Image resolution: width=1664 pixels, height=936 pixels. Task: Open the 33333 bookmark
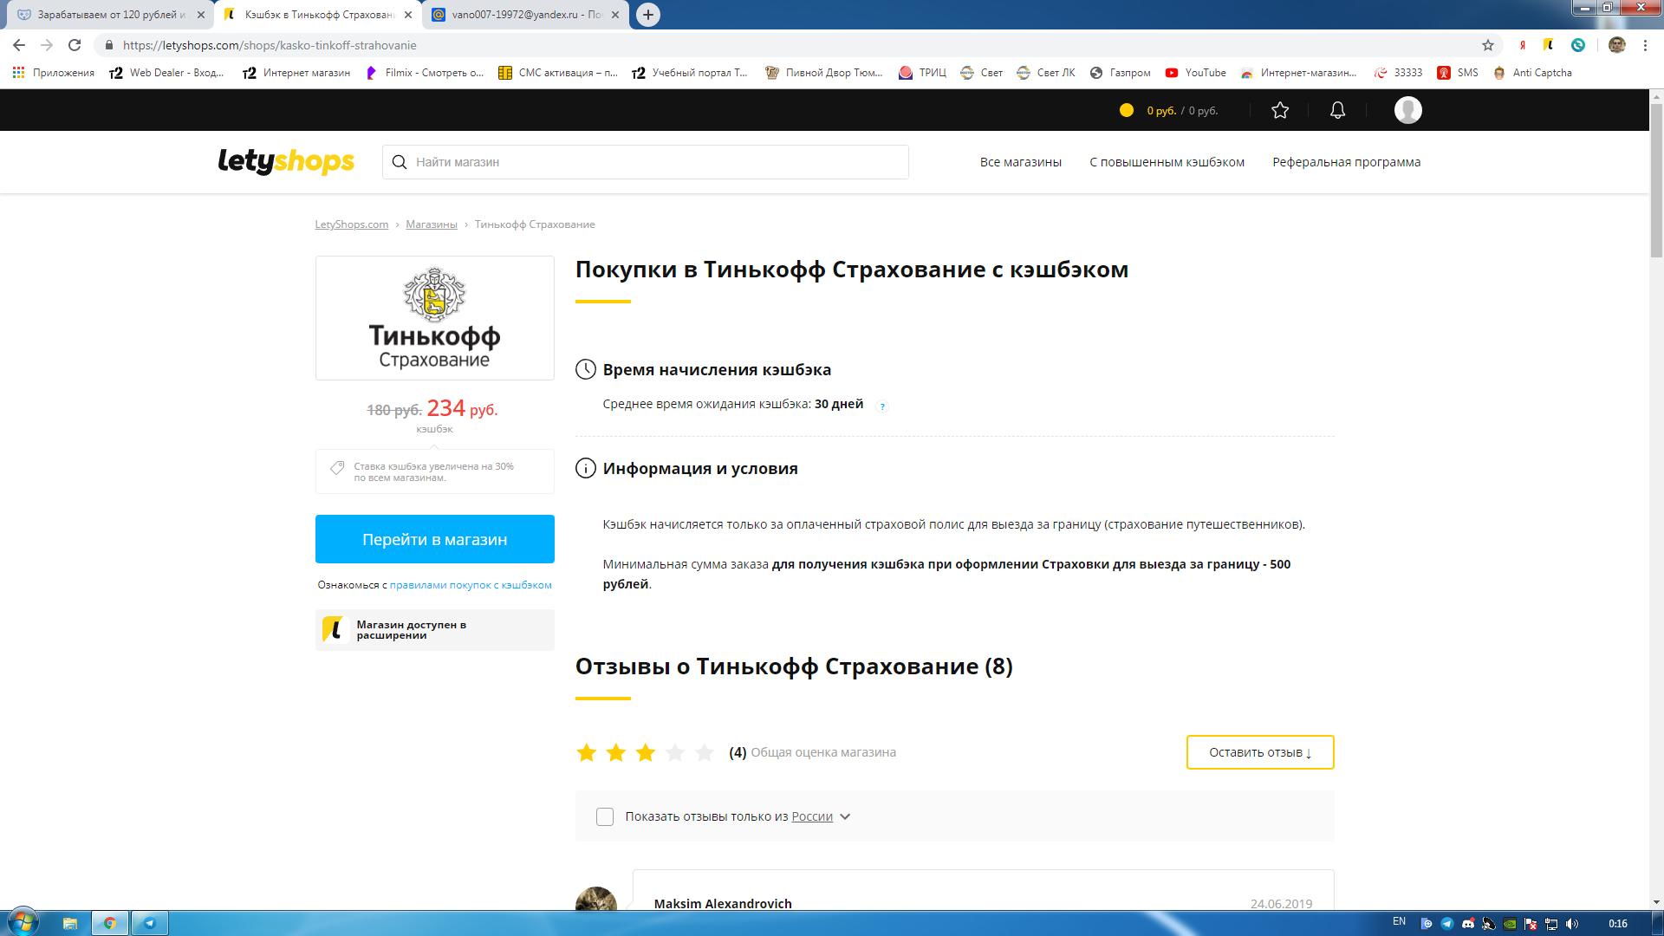(1398, 73)
